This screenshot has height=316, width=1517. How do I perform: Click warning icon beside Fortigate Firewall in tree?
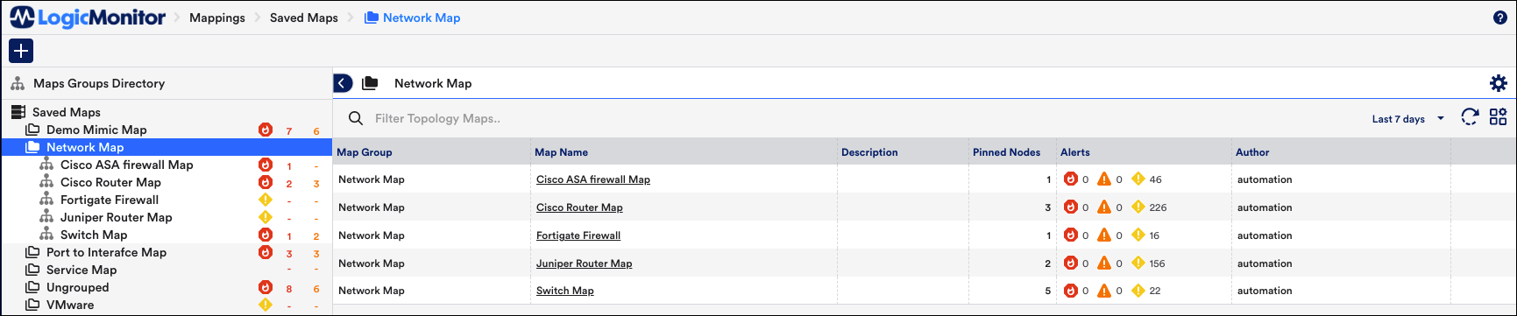click(266, 200)
